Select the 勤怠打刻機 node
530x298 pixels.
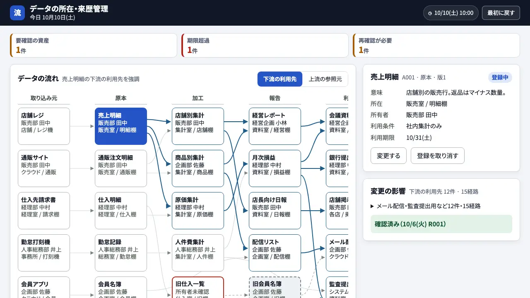[x=44, y=253]
